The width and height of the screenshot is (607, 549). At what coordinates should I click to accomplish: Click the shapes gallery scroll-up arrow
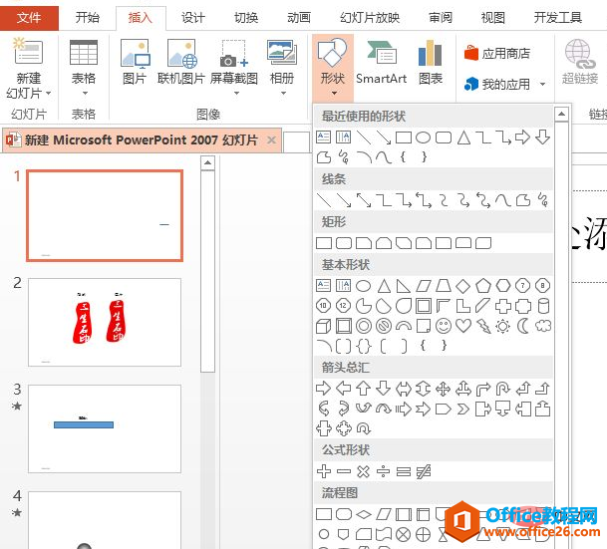pyautogui.click(x=561, y=115)
